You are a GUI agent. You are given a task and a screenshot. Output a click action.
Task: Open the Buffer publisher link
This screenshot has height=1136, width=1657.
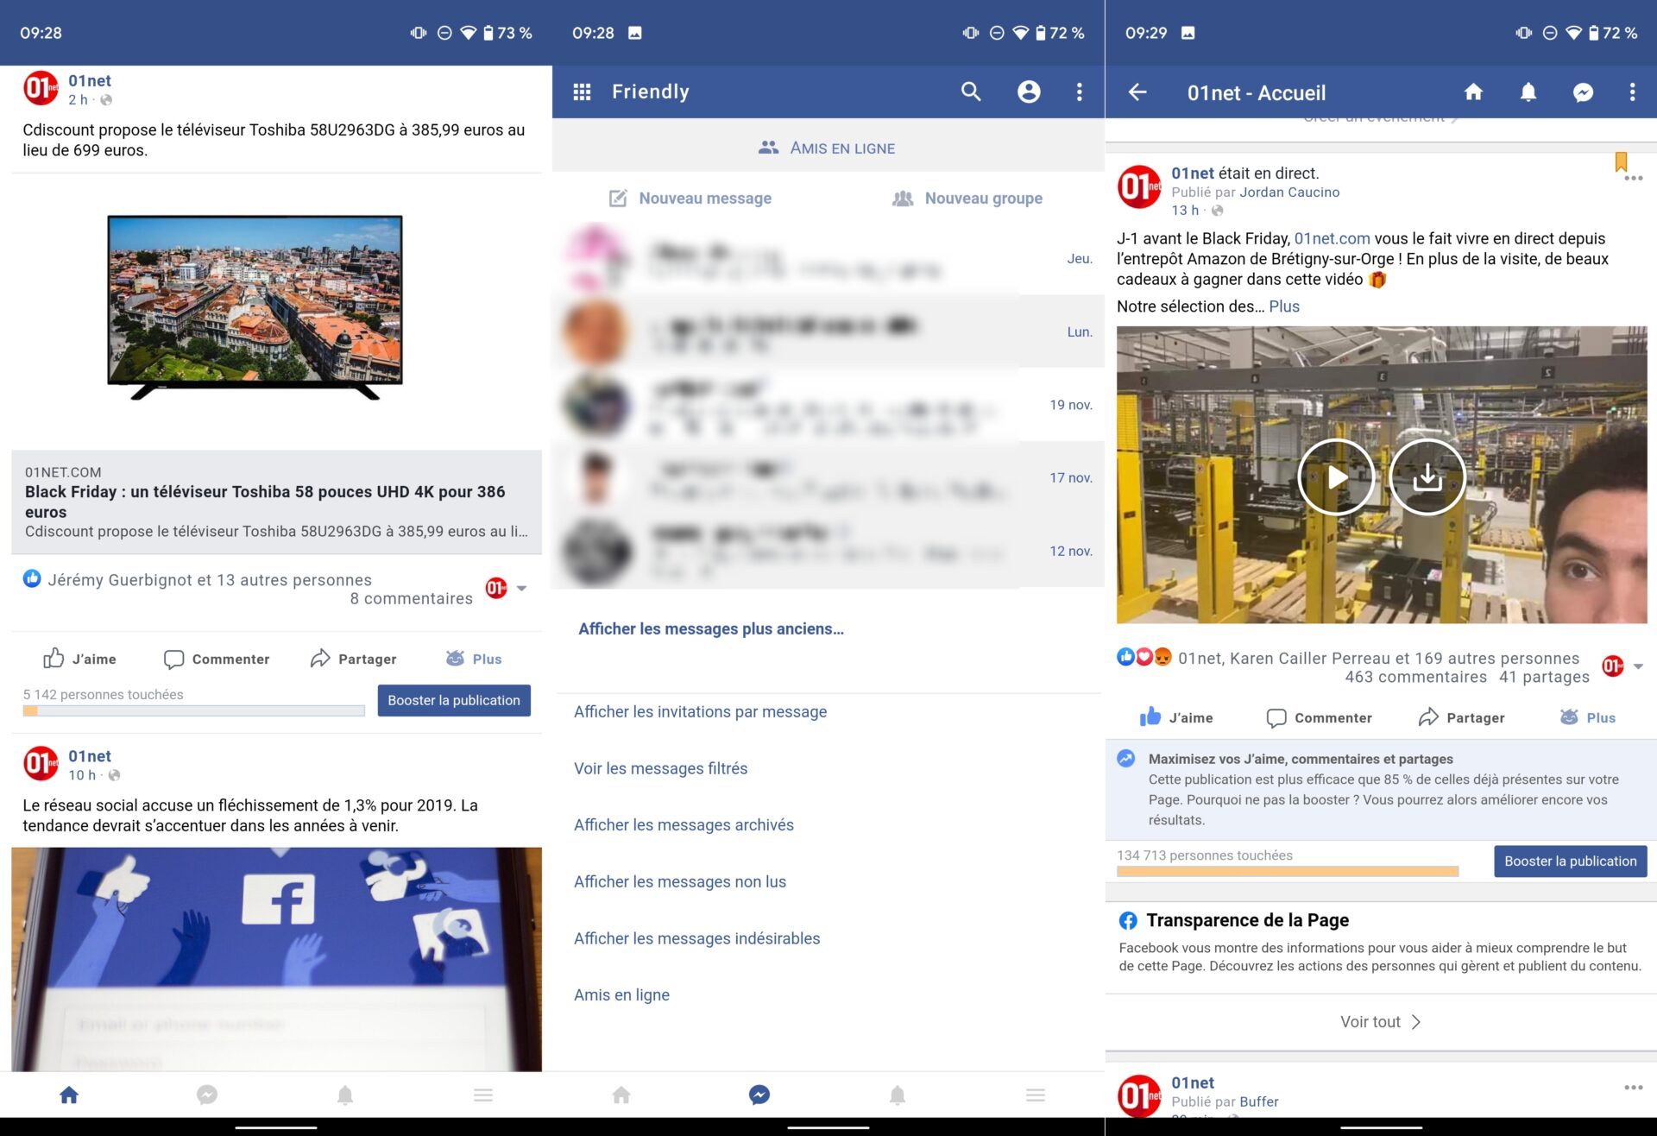(x=1259, y=1101)
